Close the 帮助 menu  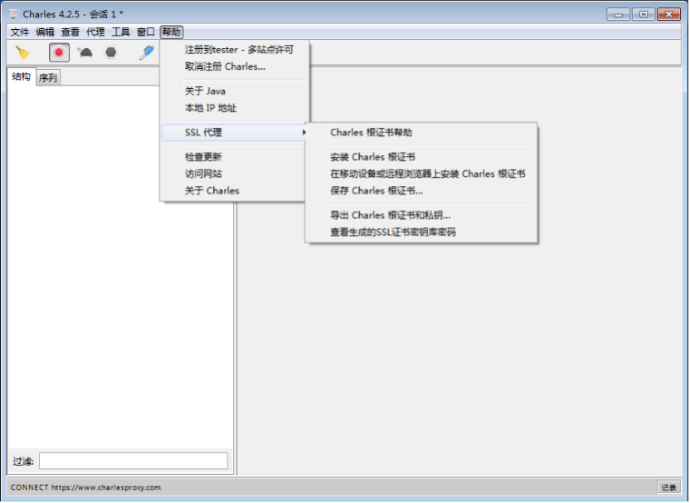tap(171, 32)
